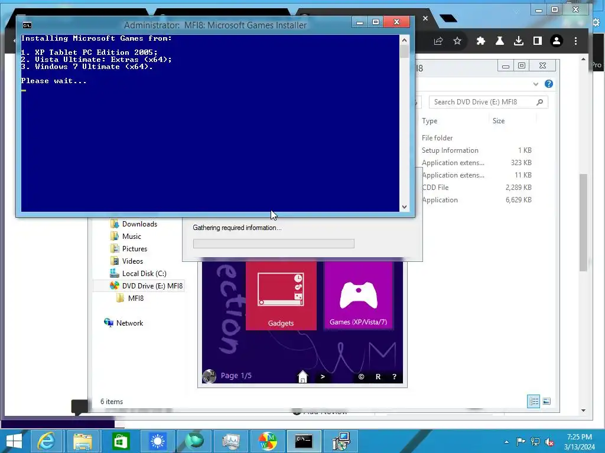The image size is (605, 453).
Task: Click the 'File folder' type entry
Action: (437, 138)
